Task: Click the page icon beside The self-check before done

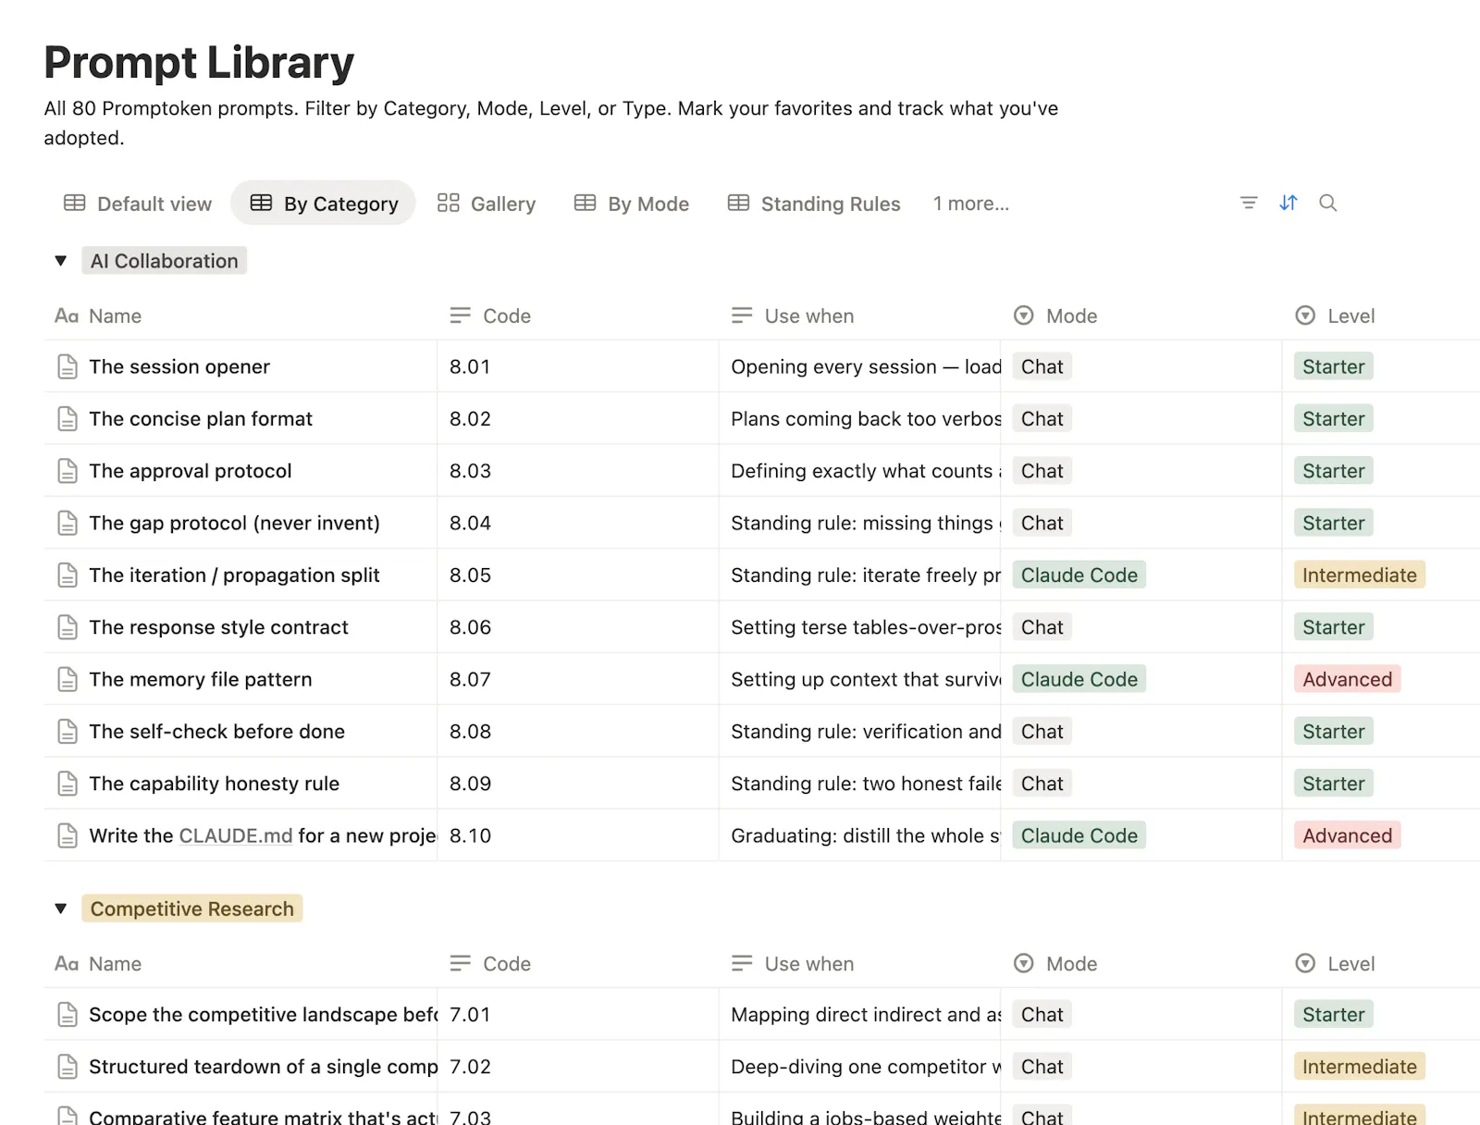Action: pyautogui.click(x=68, y=732)
